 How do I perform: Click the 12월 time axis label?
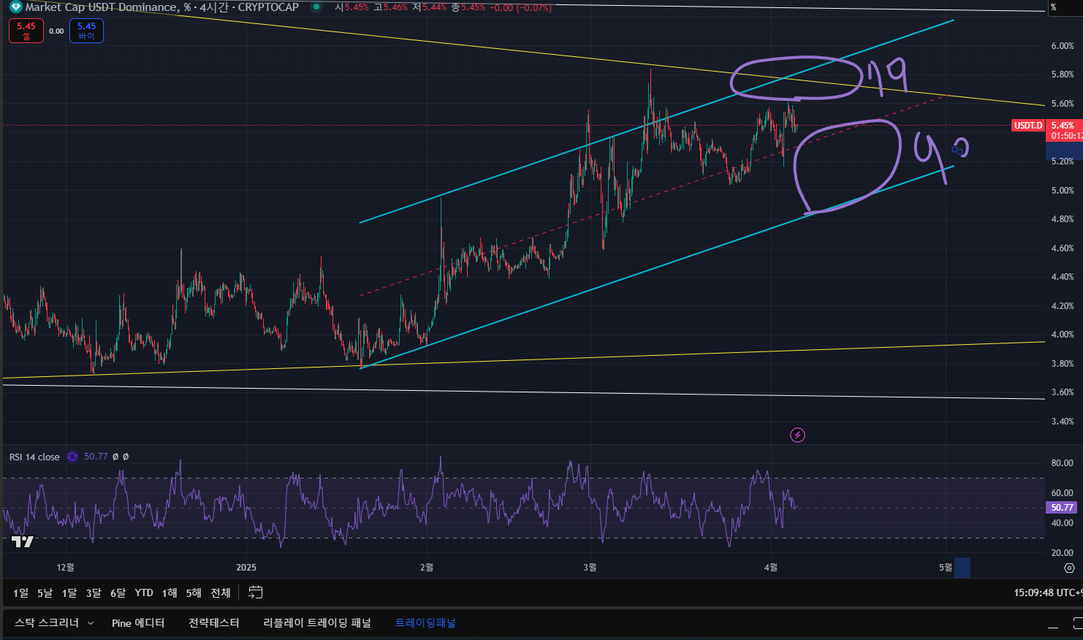66,568
